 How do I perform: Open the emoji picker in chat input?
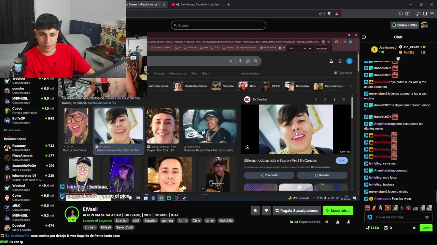(x=427, y=217)
